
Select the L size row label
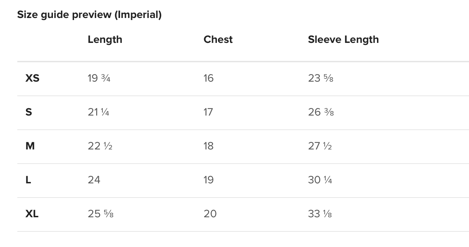[28, 180]
